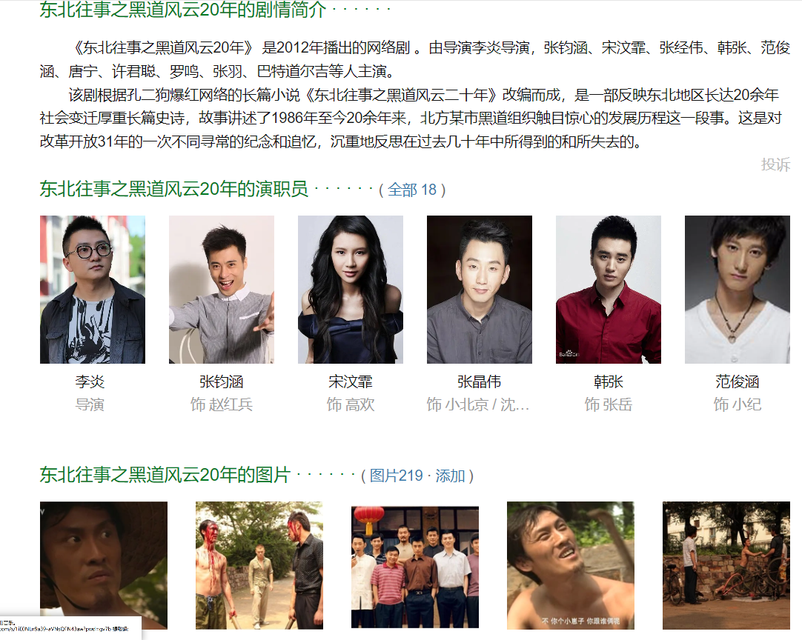Open actor 张钧涵's portrait photo
Image resolution: width=802 pixels, height=640 pixels.
pos(222,290)
